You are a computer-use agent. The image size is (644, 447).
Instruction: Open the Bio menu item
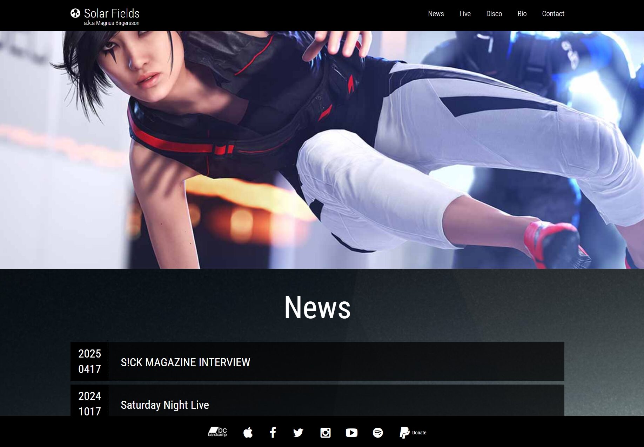522,14
